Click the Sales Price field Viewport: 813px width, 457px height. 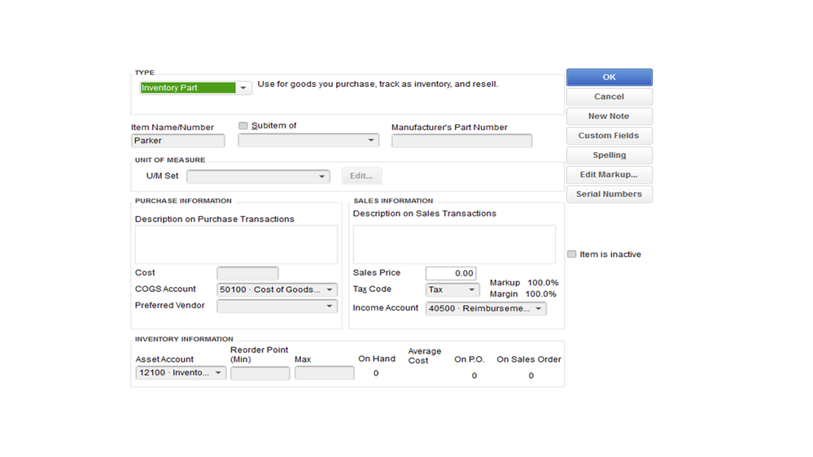click(x=451, y=273)
